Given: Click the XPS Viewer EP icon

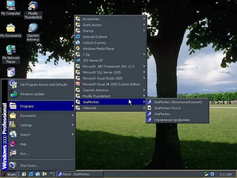Looking at the screenshot, I should [x=78, y=61].
